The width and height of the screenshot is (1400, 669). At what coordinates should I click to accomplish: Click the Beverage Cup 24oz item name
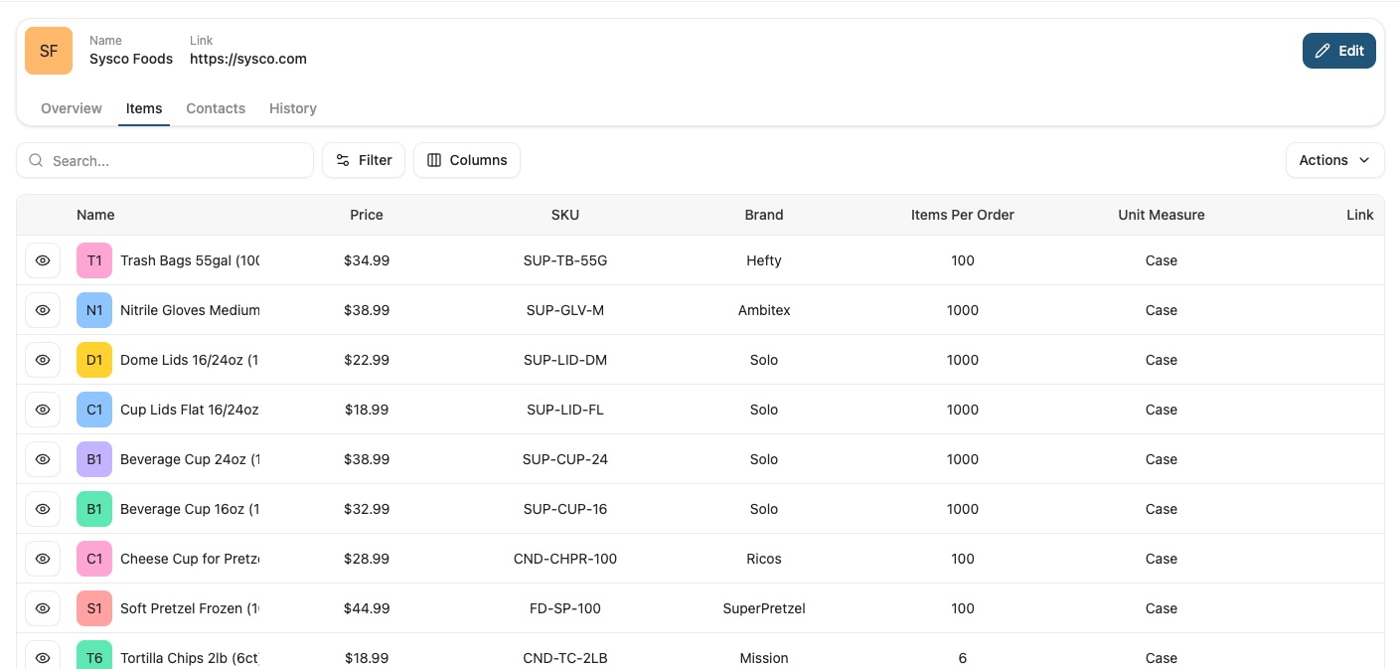(x=190, y=459)
